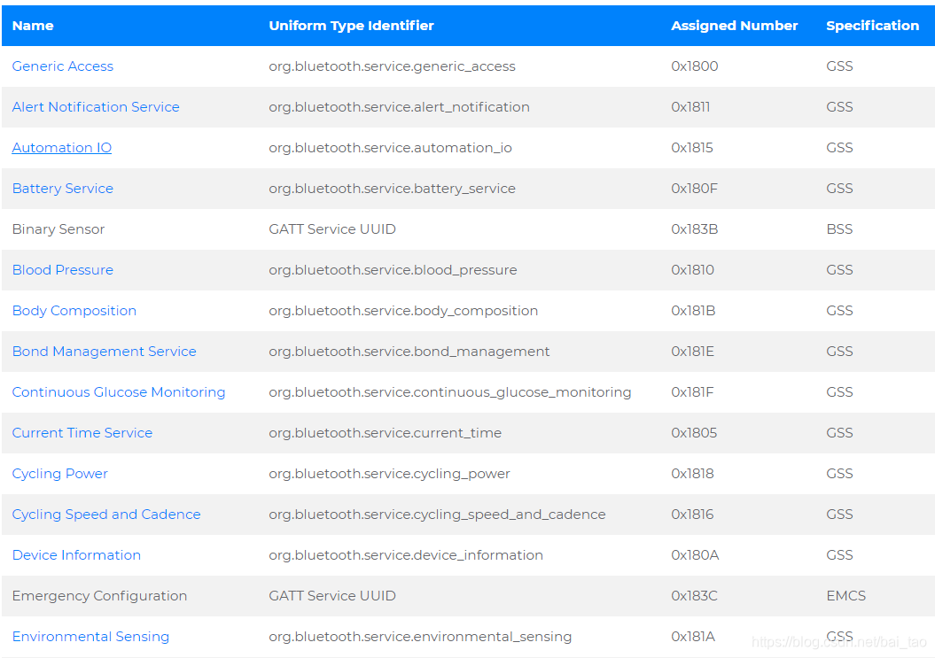Select assigned number 0x181A
This screenshot has width=935, height=658.
click(694, 637)
